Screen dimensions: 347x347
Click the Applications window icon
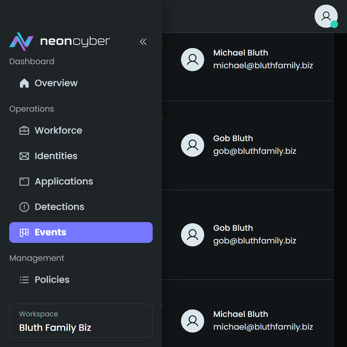pyautogui.click(x=24, y=182)
